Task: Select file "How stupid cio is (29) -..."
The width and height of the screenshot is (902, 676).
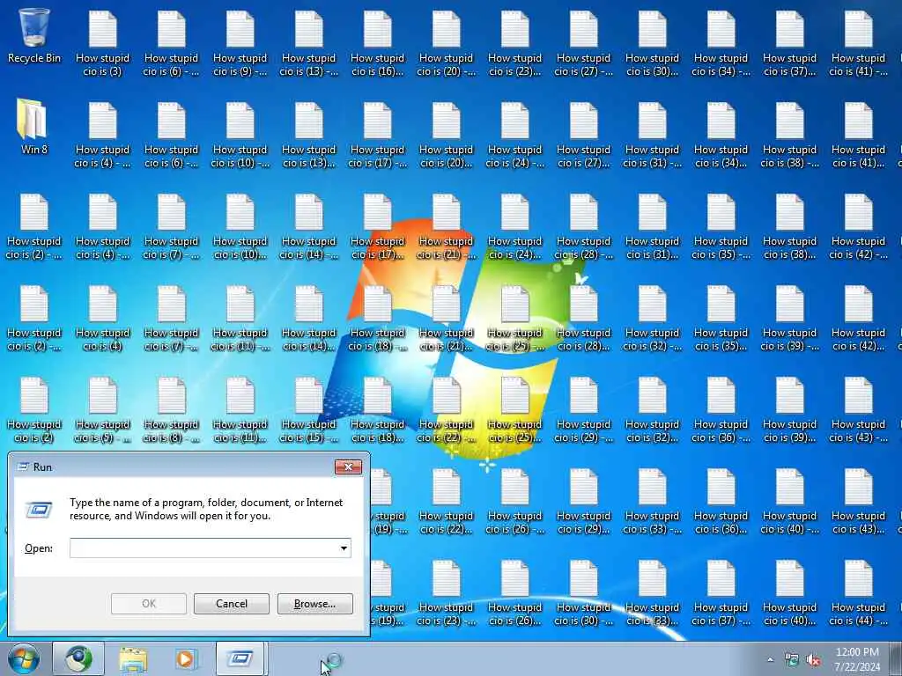Action: click(583, 410)
